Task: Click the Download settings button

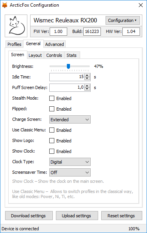Action: [29, 216]
